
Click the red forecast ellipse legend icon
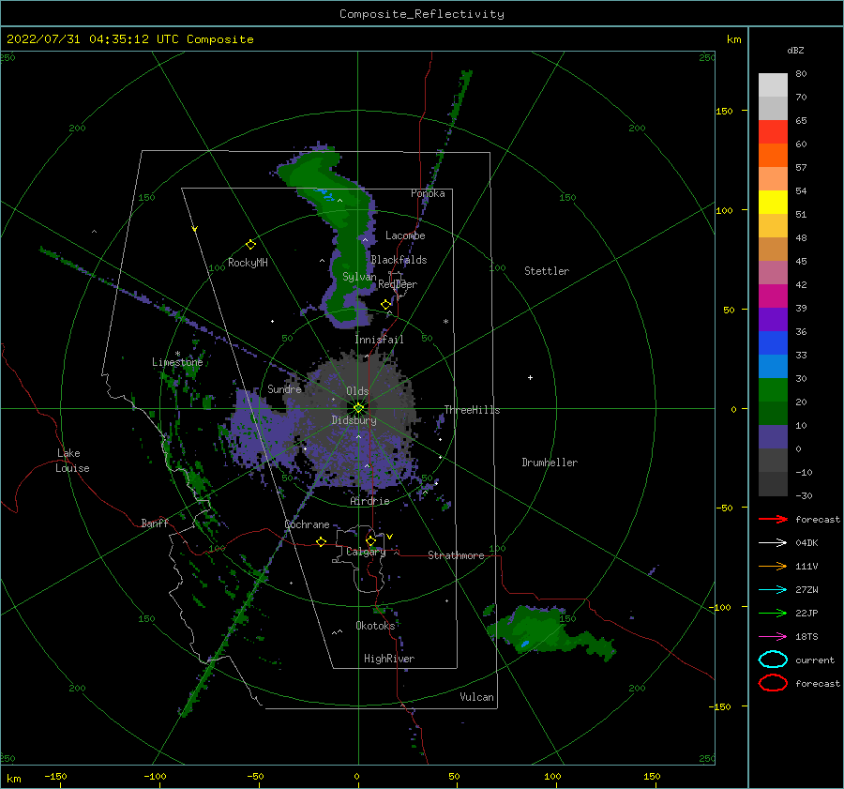(773, 683)
